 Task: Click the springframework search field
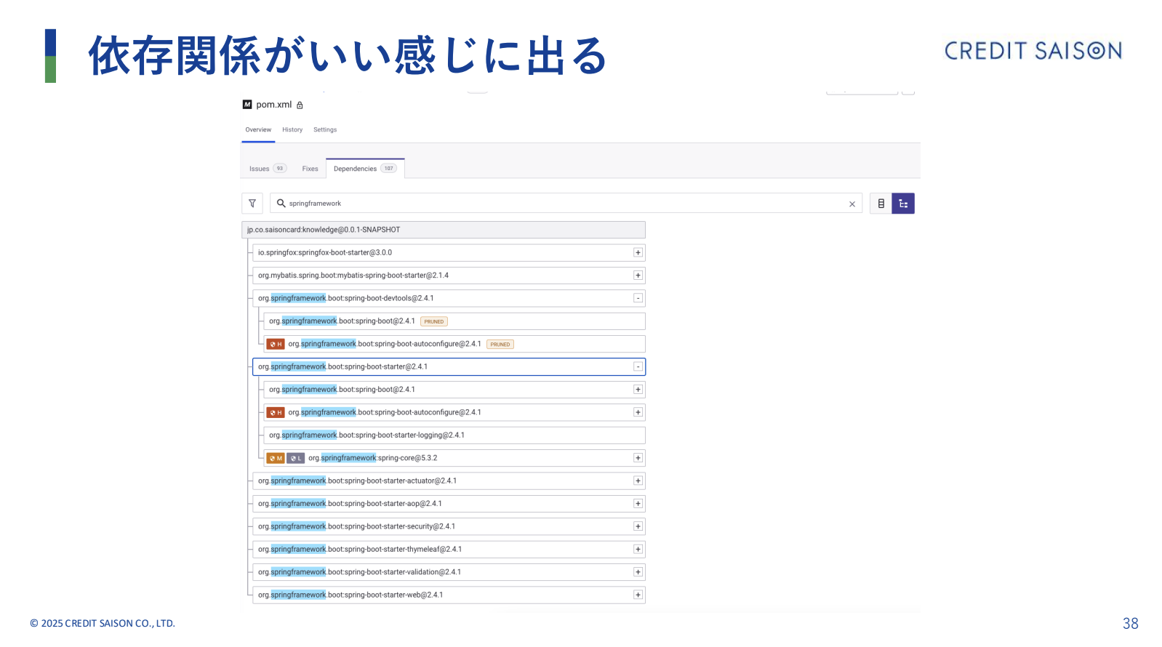click(x=566, y=204)
